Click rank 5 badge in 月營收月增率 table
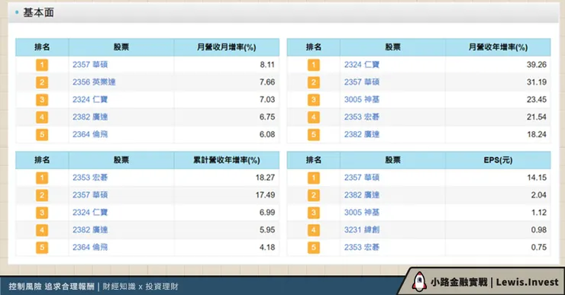565x295 pixels. 42,135
